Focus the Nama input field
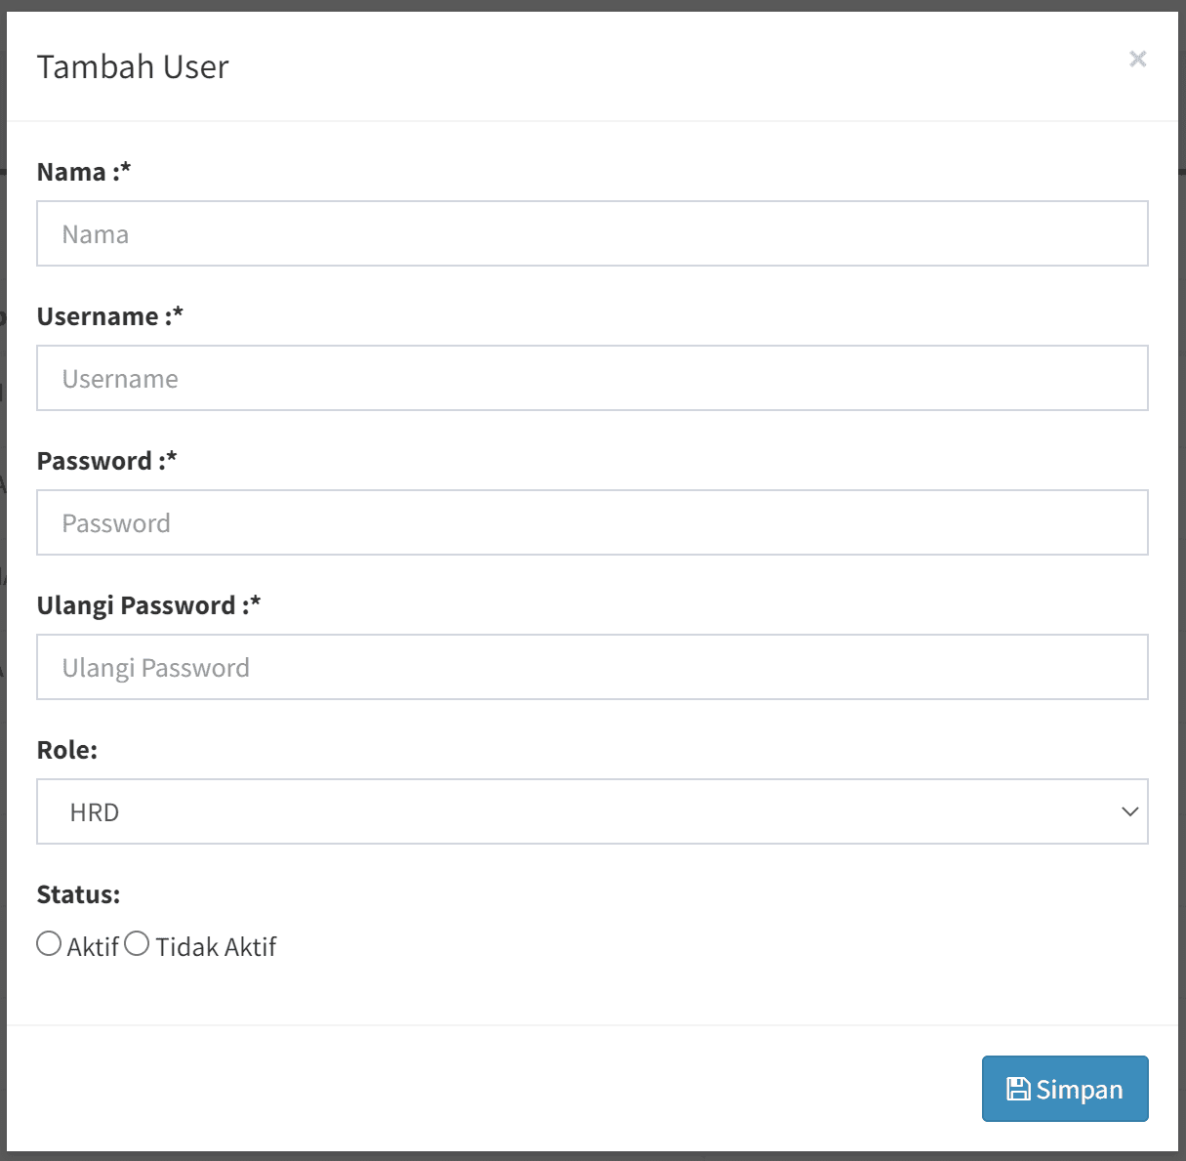 pyautogui.click(x=592, y=234)
